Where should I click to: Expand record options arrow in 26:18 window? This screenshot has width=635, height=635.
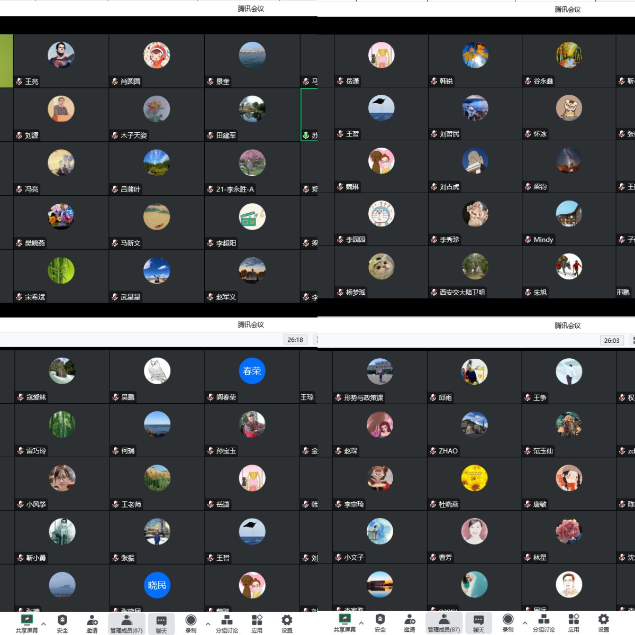coord(207,624)
